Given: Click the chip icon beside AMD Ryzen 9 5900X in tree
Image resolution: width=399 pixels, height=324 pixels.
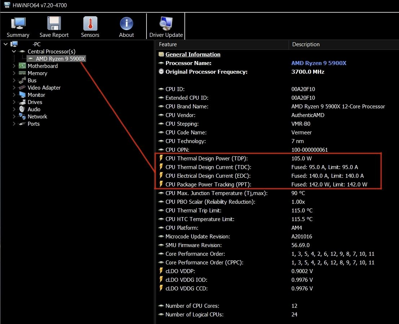Looking at the screenshot, I should (31, 59).
